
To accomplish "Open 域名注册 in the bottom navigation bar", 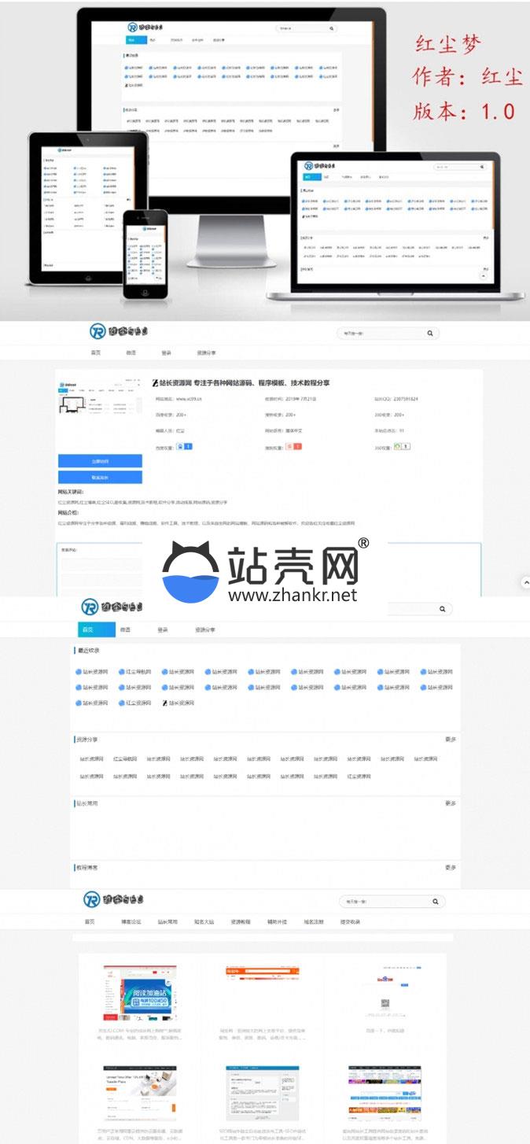I will [x=314, y=921].
